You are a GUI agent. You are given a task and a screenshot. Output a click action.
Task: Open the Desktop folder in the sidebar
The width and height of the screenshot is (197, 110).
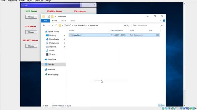click(x=53, y=35)
